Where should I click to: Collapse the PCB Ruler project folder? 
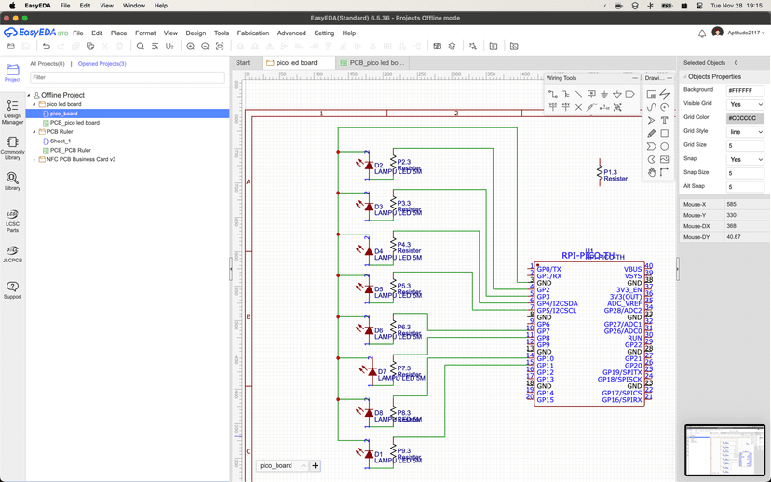tap(34, 132)
